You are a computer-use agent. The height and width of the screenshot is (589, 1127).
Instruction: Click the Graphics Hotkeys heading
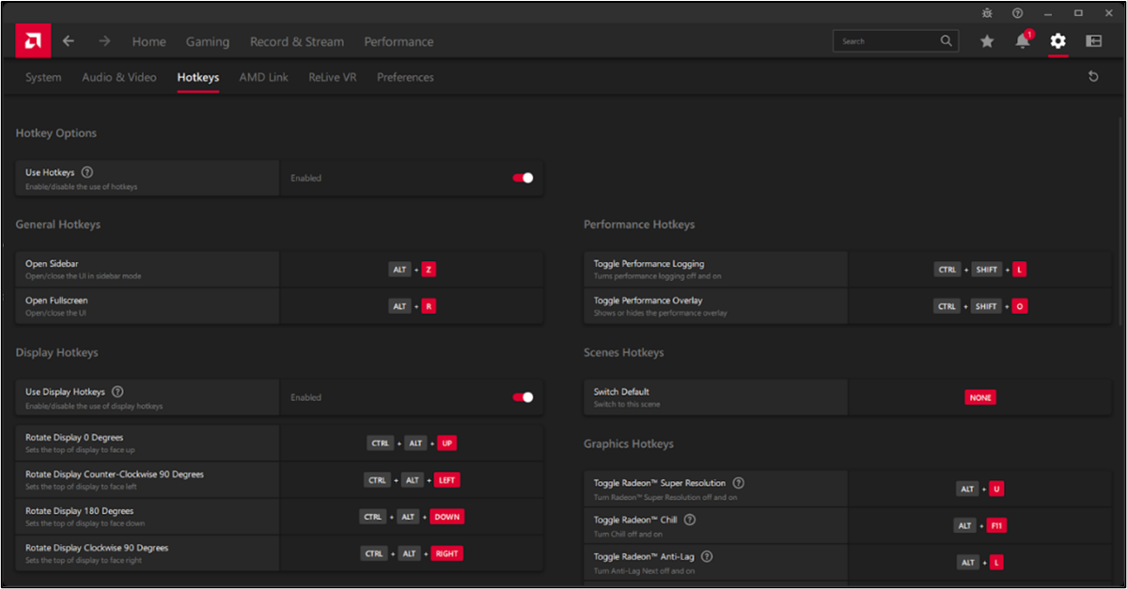628,443
